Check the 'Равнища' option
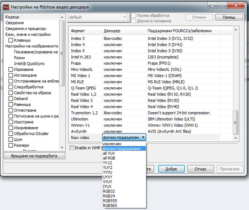Screen dimensions: 249x210 [x=11, y=104]
